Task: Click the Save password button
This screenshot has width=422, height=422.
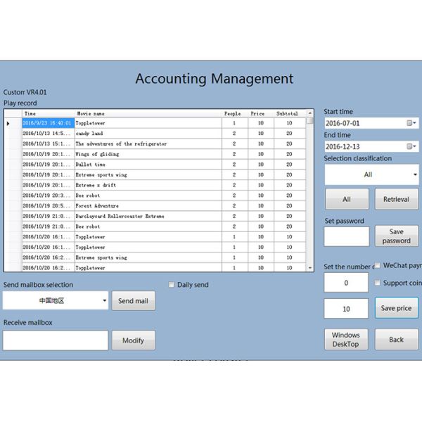Action: (x=396, y=236)
